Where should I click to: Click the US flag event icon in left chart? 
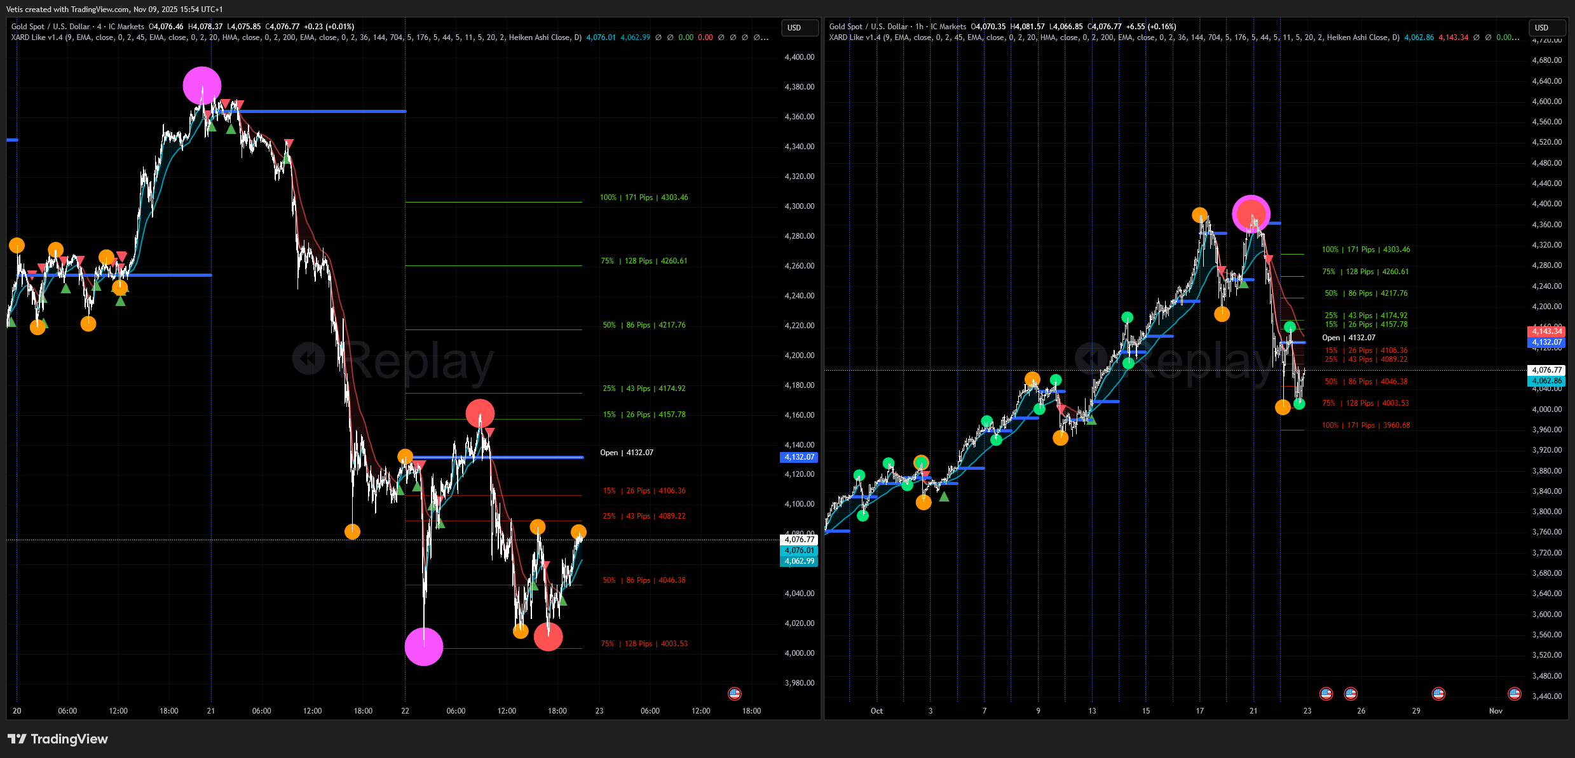tap(734, 693)
